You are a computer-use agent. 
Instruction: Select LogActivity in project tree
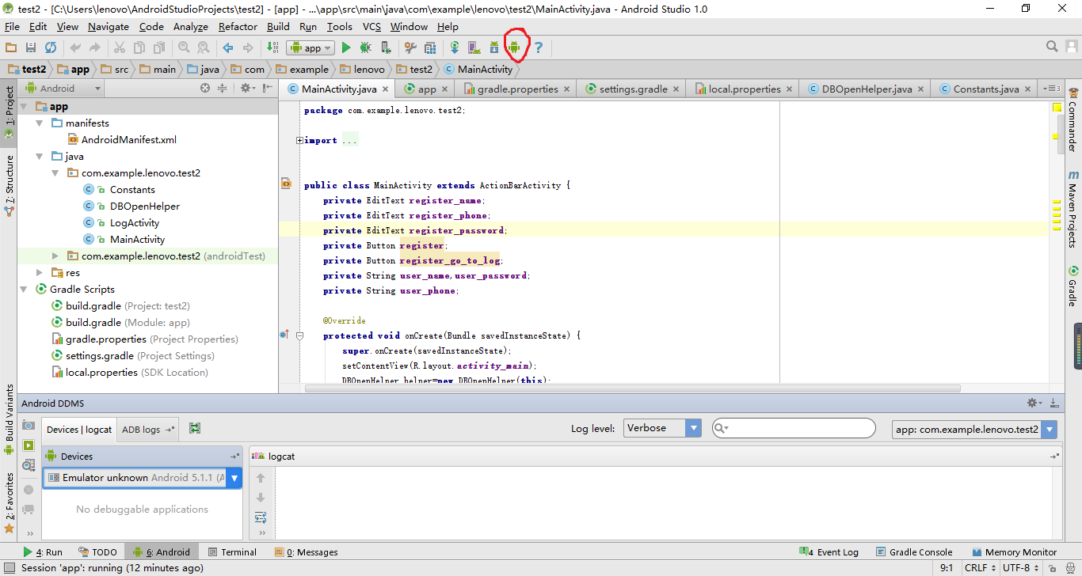point(135,223)
